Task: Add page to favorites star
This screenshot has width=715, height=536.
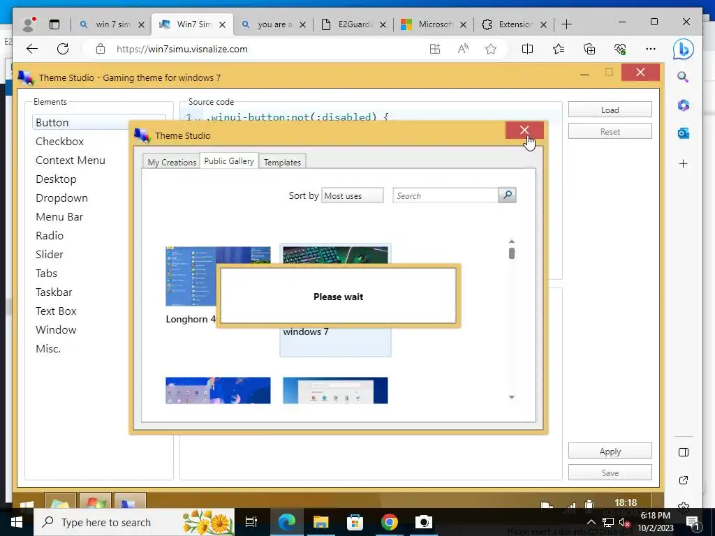Action: (491, 49)
